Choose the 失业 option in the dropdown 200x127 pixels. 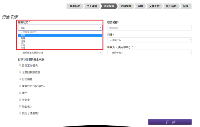(23, 47)
